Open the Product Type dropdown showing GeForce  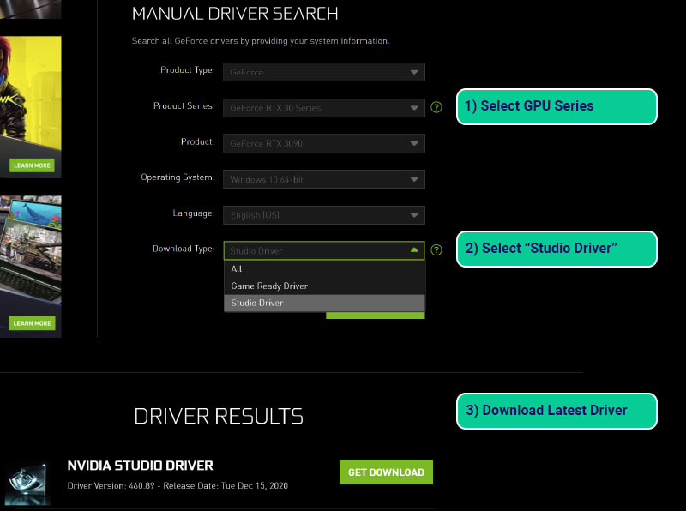point(324,73)
